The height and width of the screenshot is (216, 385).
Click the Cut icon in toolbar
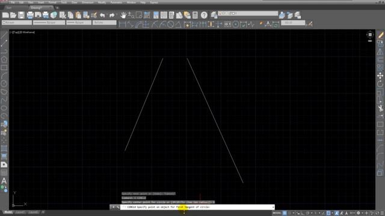(63, 15)
